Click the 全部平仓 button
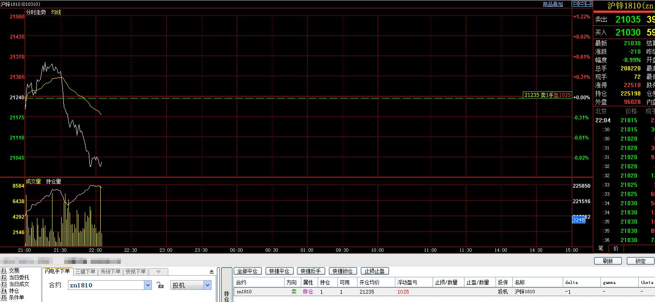This screenshot has height=302, width=655. [248, 271]
